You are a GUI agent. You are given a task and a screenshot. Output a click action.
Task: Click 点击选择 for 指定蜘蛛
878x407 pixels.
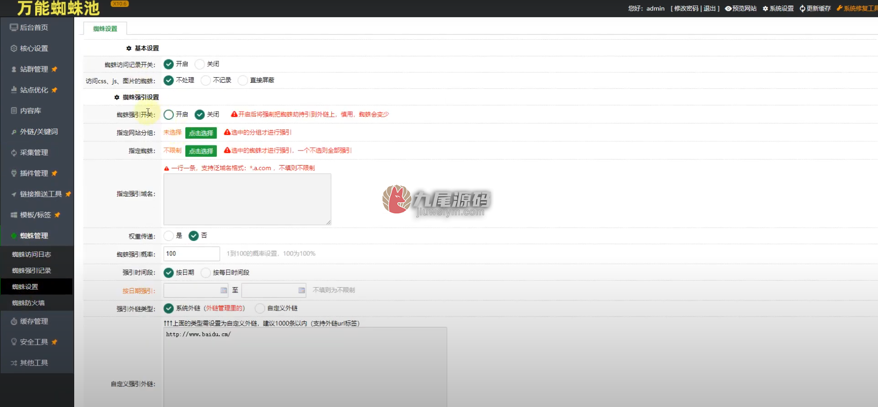click(201, 151)
